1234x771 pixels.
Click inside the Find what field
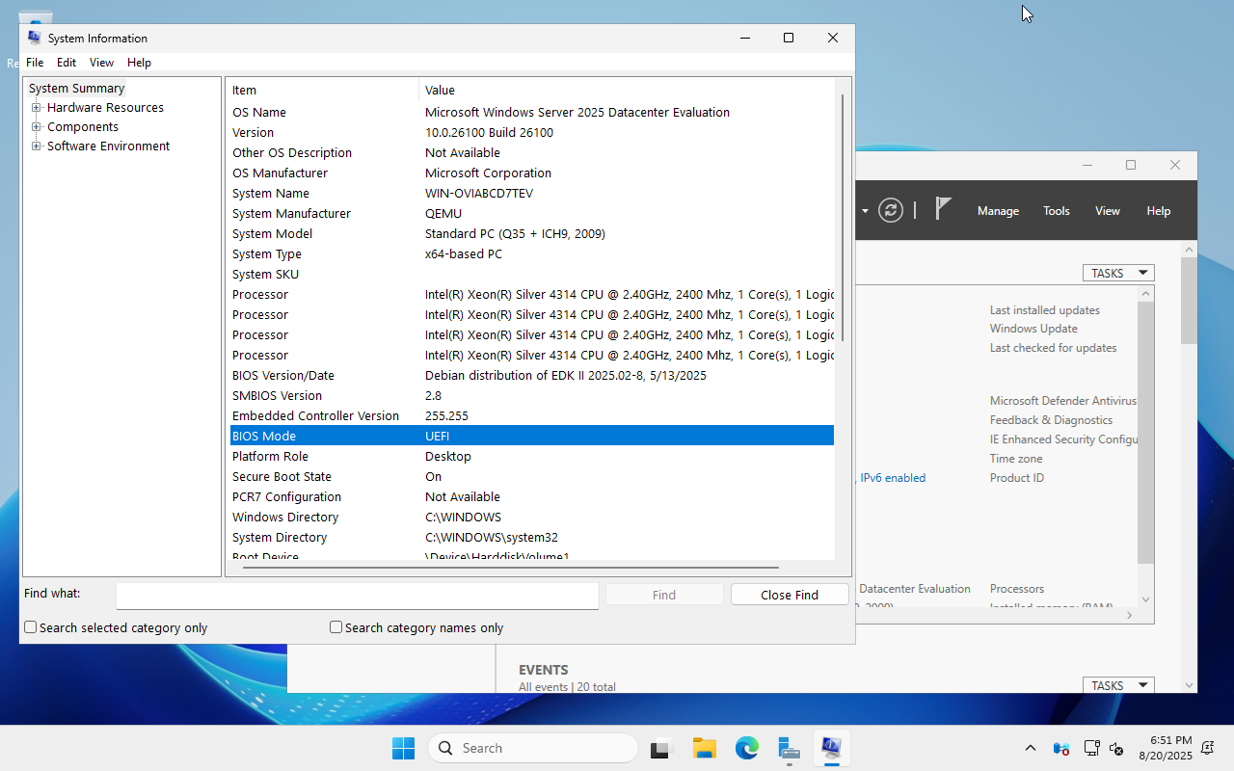pos(357,595)
